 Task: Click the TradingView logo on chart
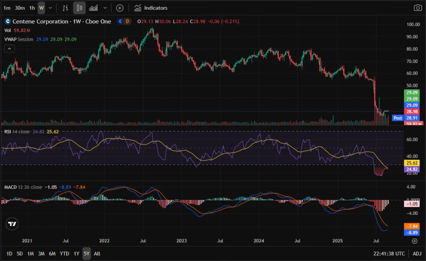pyautogui.click(x=12, y=224)
